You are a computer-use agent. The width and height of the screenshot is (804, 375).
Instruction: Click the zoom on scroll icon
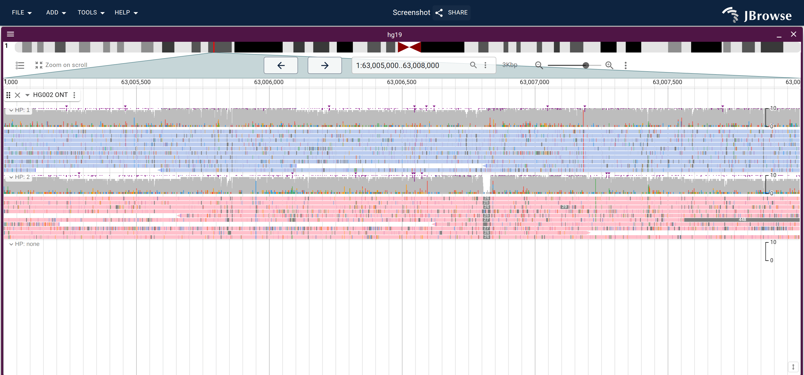coord(39,65)
